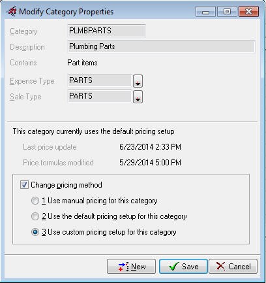Click the Sale Type PARTS field

[100, 96]
